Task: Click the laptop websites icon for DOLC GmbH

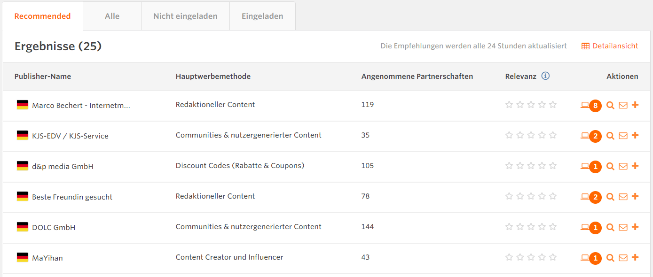Action: (x=585, y=227)
